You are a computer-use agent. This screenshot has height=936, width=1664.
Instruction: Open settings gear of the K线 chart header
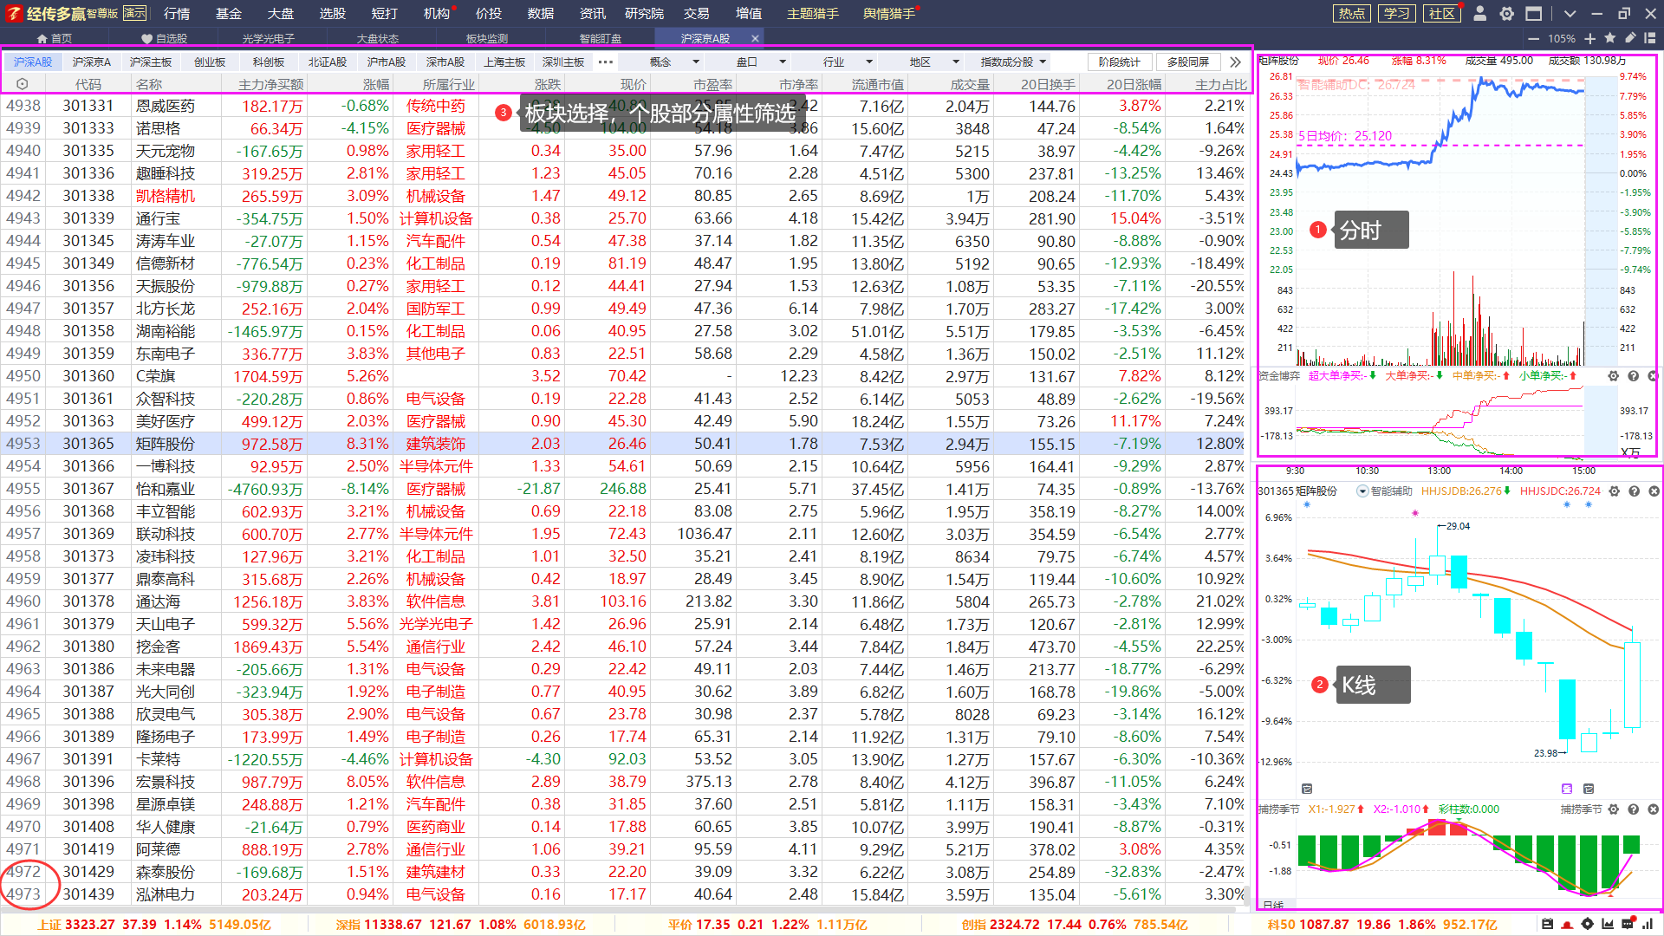pyautogui.click(x=1615, y=491)
